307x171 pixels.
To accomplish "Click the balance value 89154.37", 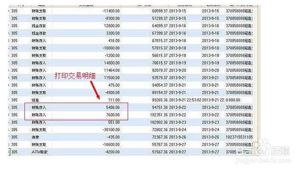I will [160, 93].
